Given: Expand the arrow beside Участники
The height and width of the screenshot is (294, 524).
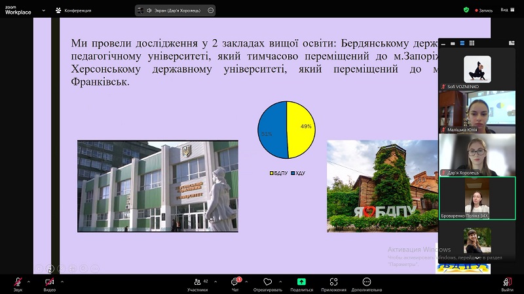Looking at the screenshot, I should point(215,282).
